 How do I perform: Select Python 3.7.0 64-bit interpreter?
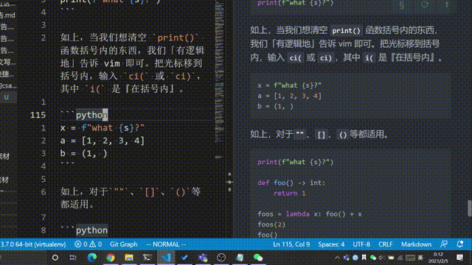pyautogui.click(x=33, y=244)
